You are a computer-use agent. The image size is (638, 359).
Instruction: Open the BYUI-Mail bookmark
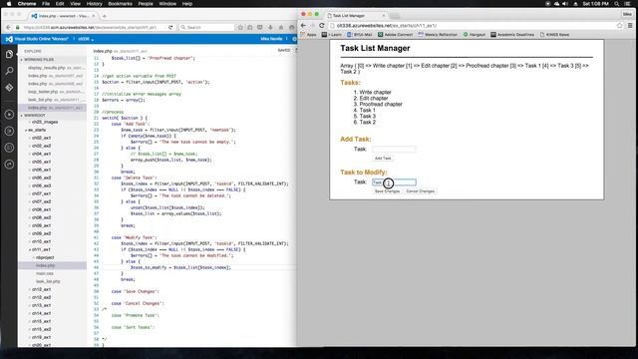tap(360, 35)
